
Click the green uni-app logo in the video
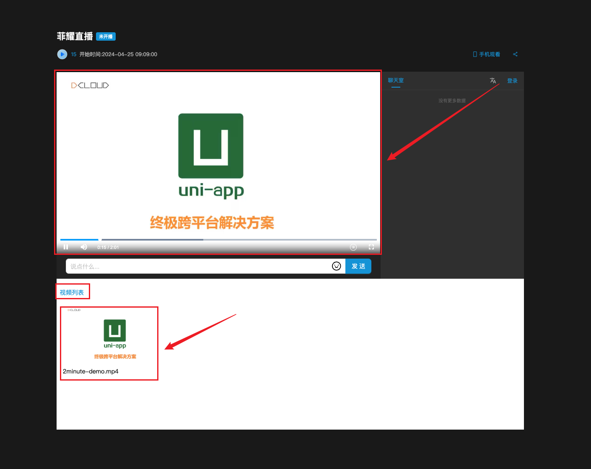click(211, 146)
